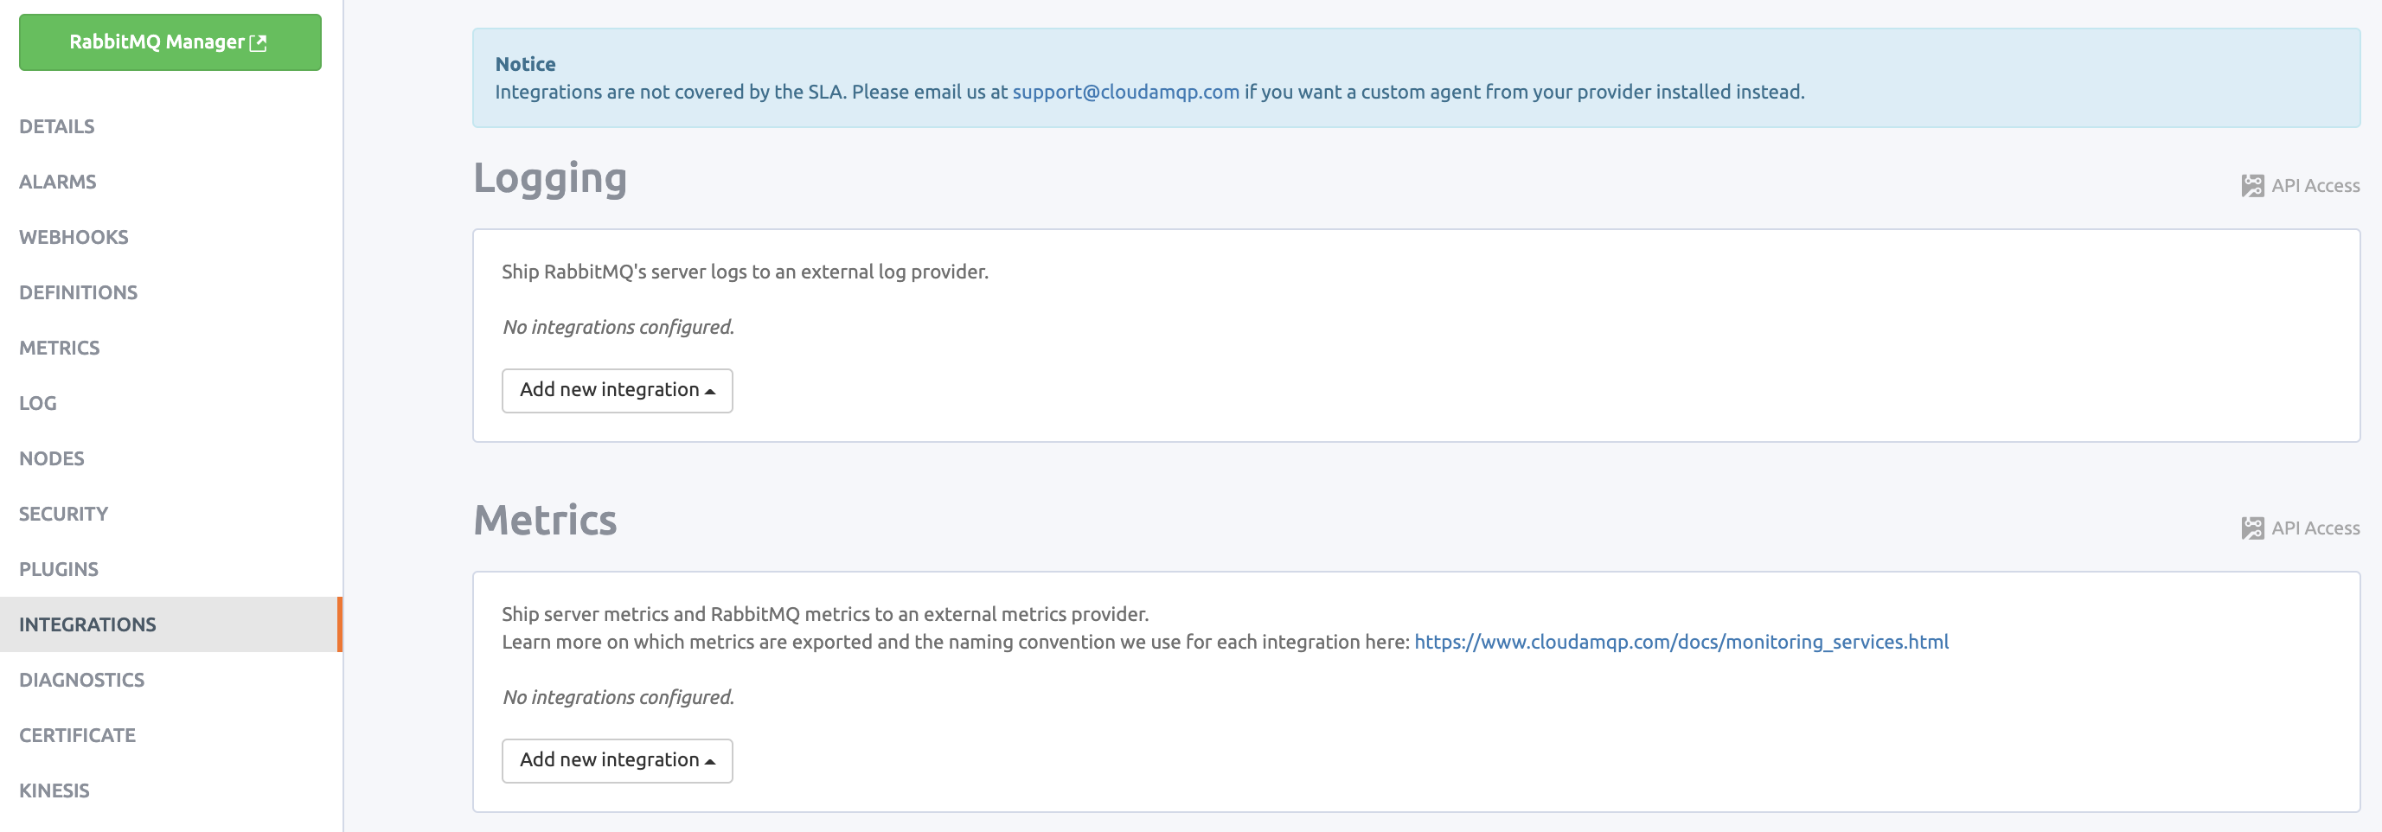Screen dimensions: 2382x832
Task: Click the API Access icon next to Metrics
Action: [2252, 528]
